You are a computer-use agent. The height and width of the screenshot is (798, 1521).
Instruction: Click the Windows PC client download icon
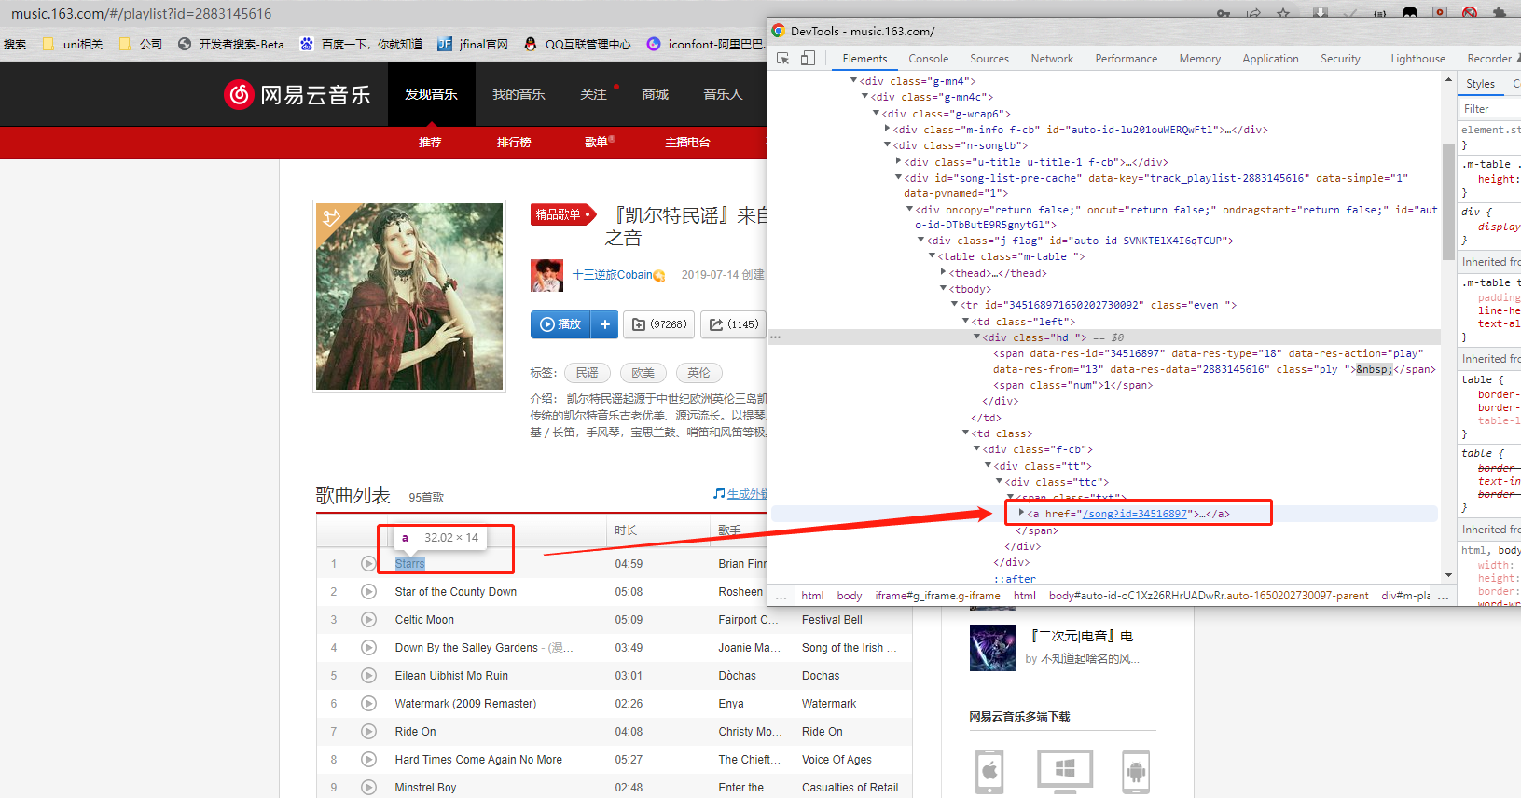1065,771
